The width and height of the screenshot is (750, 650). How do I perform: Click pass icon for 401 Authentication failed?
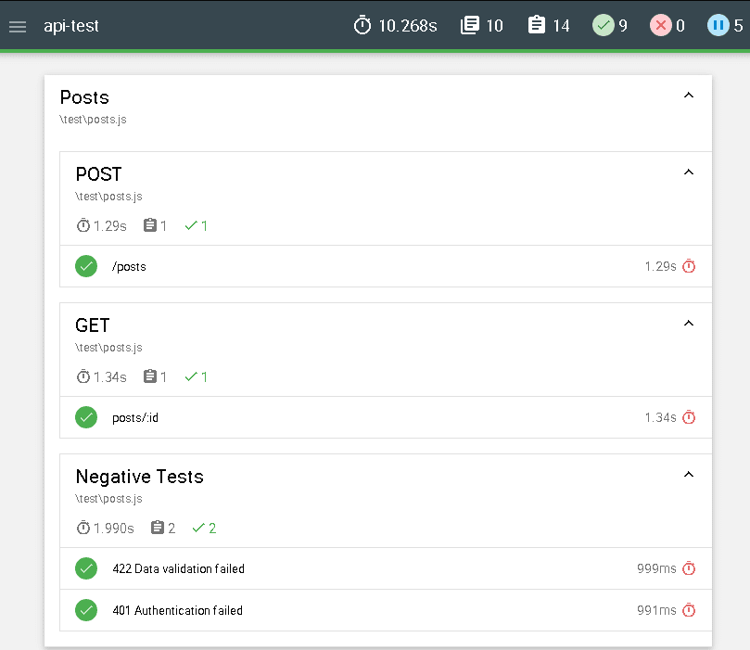86,610
